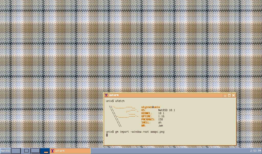The width and height of the screenshot is (262, 154).
Task: Click the terminal cursor block at the prompt
Action: point(107,135)
